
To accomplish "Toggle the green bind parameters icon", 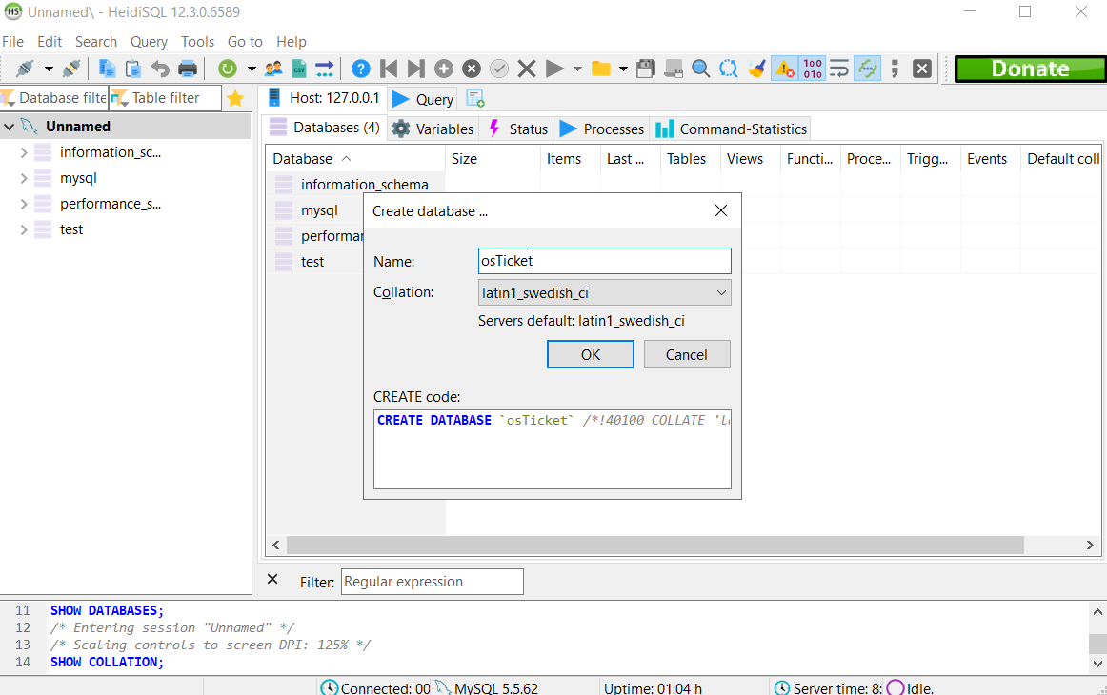I will (867, 69).
